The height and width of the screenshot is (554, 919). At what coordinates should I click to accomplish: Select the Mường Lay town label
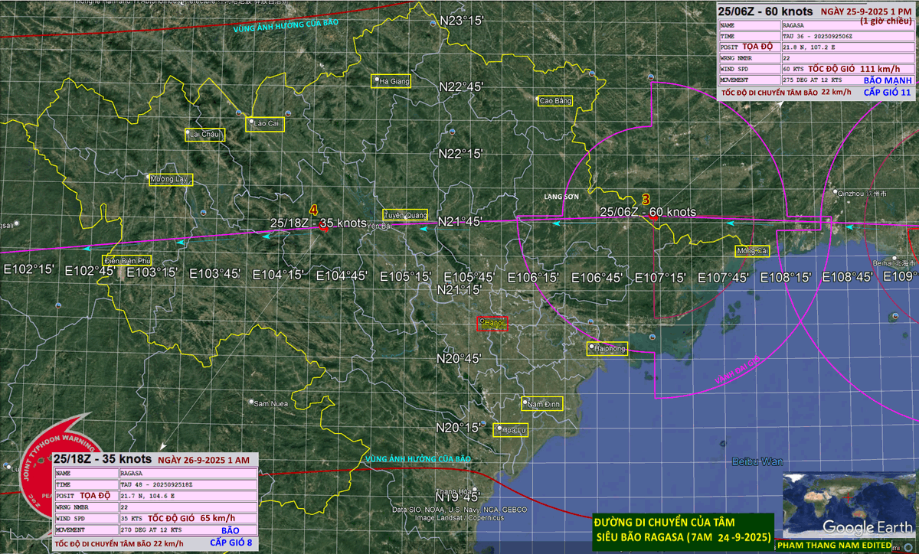(170, 179)
